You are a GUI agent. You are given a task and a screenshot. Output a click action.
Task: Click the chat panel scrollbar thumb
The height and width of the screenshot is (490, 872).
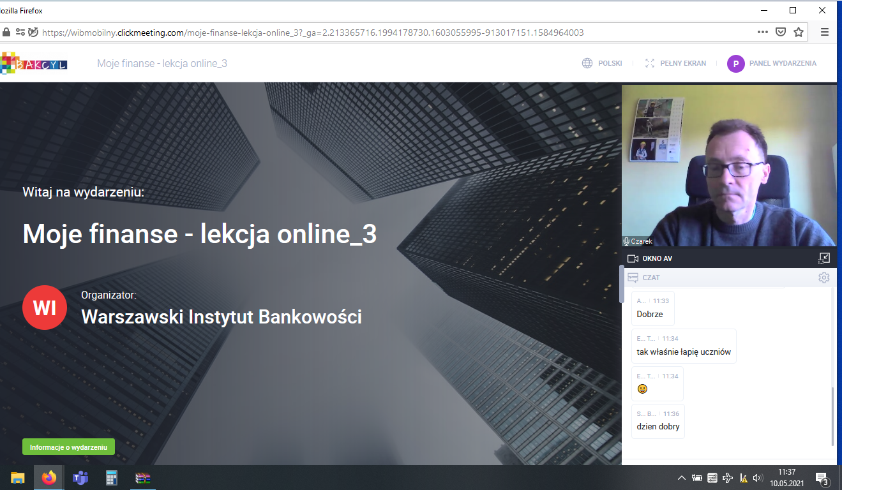pyautogui.click(x=832, y=416)
